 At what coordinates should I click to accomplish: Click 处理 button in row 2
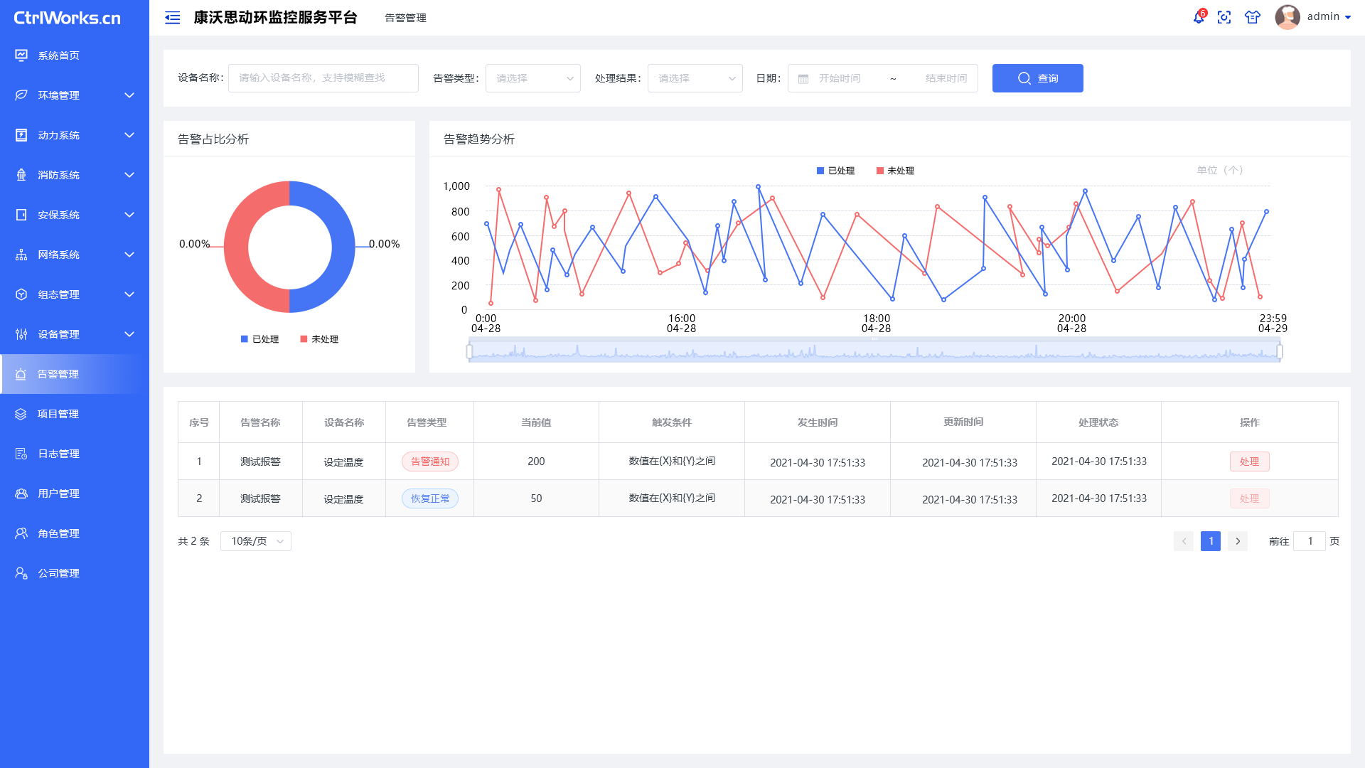(x=1249, y=498)
